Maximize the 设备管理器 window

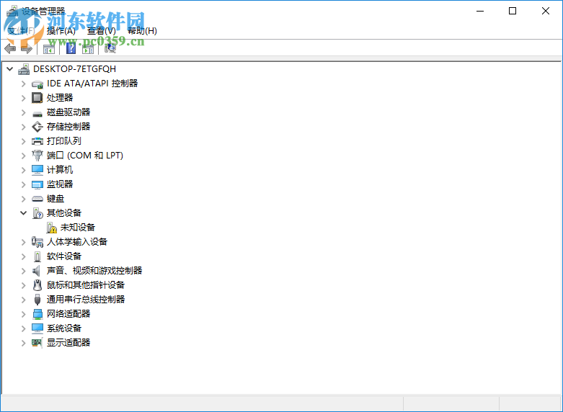pyautogui.click(x=513, y=11)
